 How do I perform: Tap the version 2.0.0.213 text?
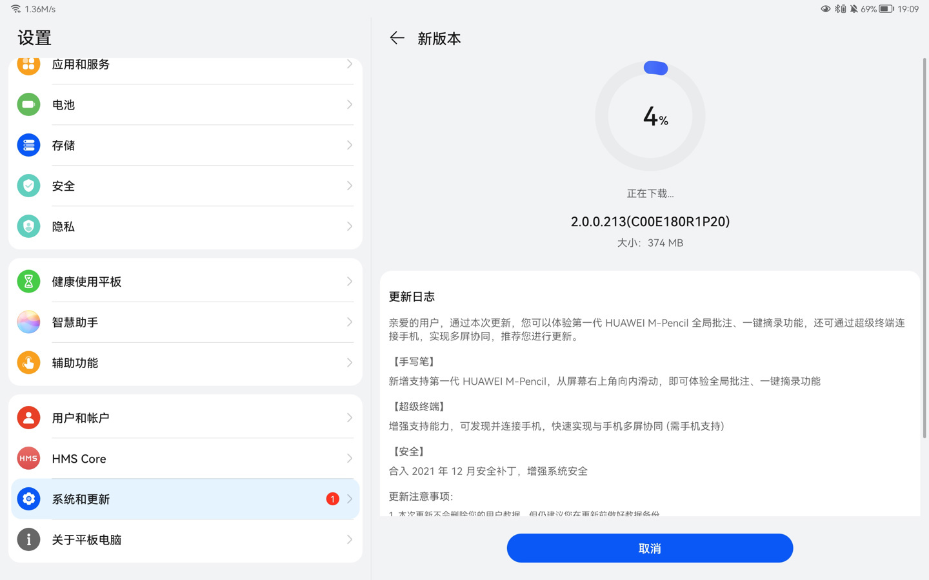650,222
